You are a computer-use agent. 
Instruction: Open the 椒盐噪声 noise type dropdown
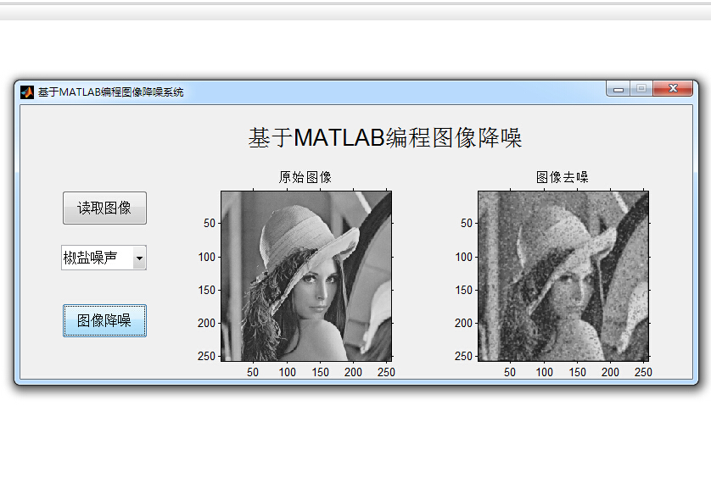pyautogui.click(x=104, y=258)
